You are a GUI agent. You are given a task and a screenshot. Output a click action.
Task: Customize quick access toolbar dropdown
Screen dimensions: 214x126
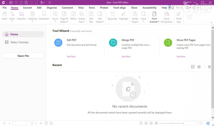coord(50,2)
